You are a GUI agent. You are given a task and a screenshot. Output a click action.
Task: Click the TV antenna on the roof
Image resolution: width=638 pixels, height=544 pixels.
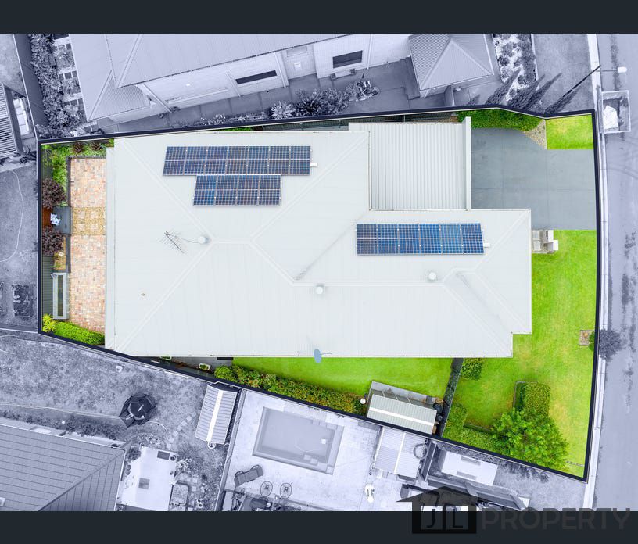(174, 241)
